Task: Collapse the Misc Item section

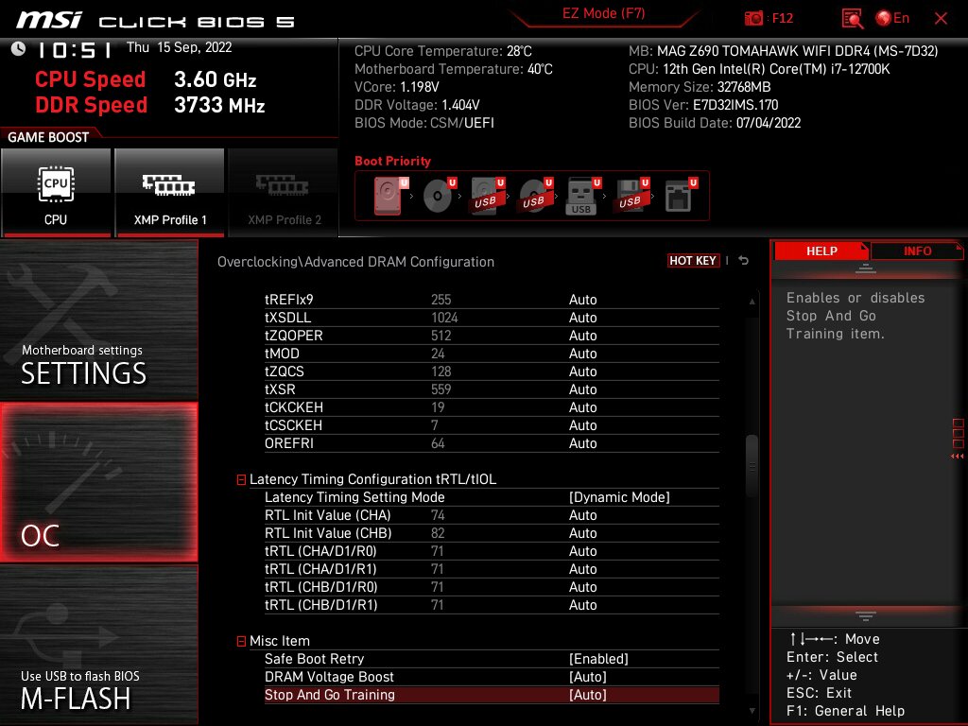Action: [x=241, y=642]
